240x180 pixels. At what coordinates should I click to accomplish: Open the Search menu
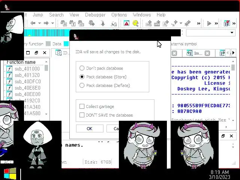(x=56, y=15)
